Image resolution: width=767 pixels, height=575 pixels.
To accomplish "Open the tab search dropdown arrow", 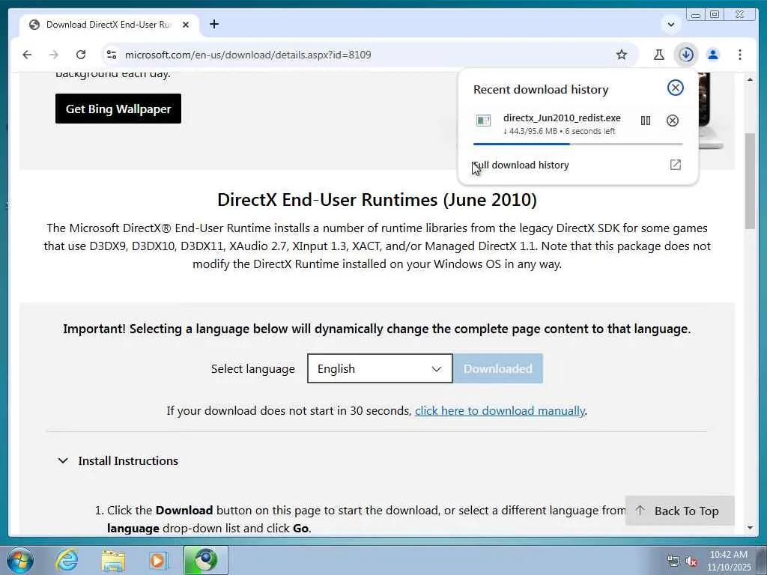I will click(670, 25).
